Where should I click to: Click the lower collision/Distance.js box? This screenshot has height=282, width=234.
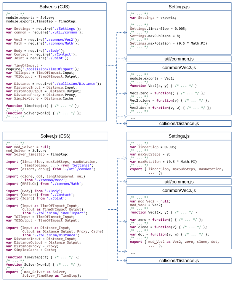pyautogui.click(x=179, y=261)
